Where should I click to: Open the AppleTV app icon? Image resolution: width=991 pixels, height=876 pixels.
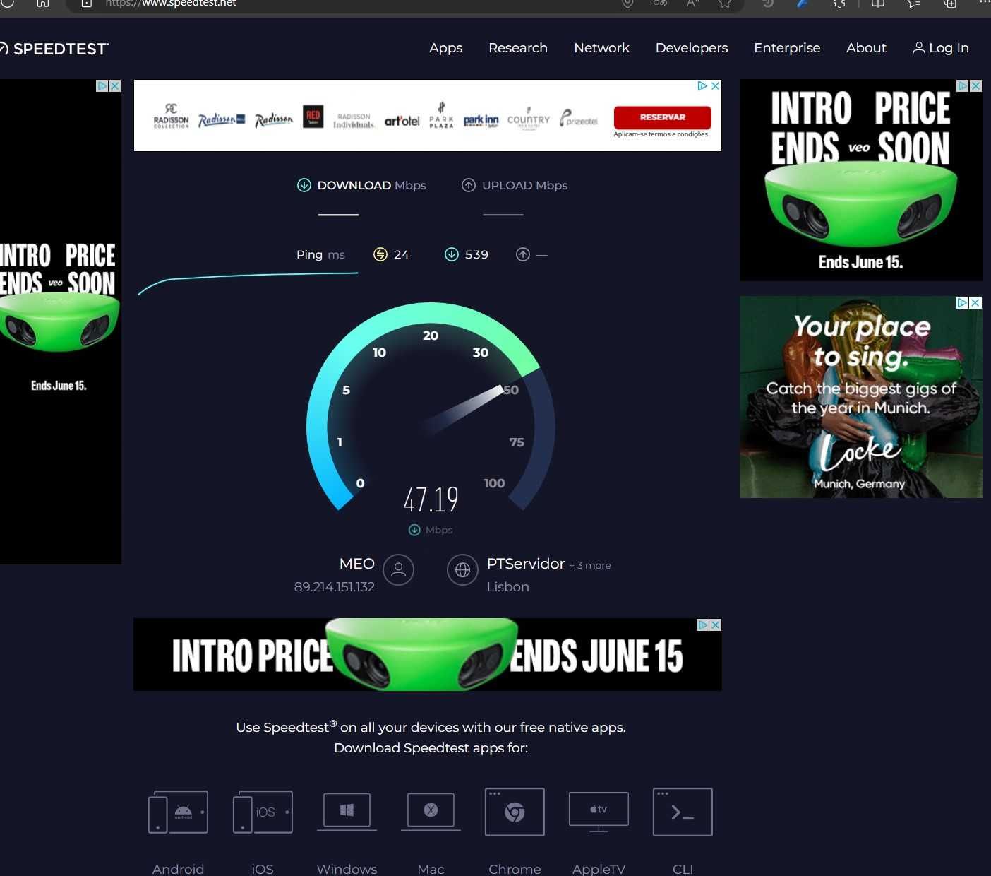(599, 812)
